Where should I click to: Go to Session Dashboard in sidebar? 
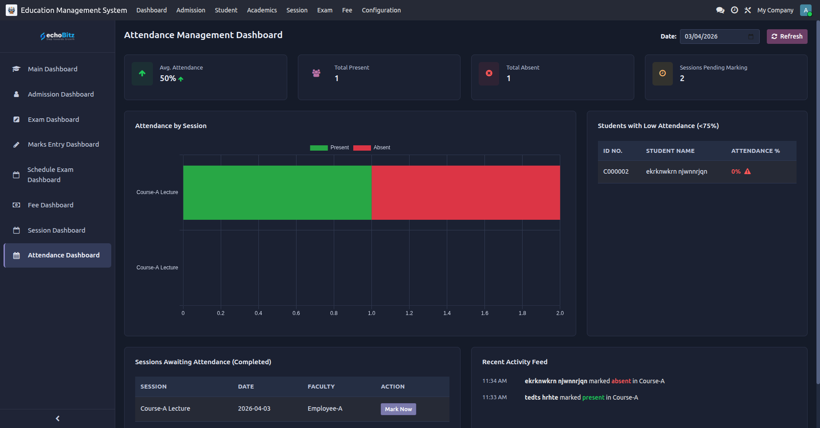pos(57,230)
